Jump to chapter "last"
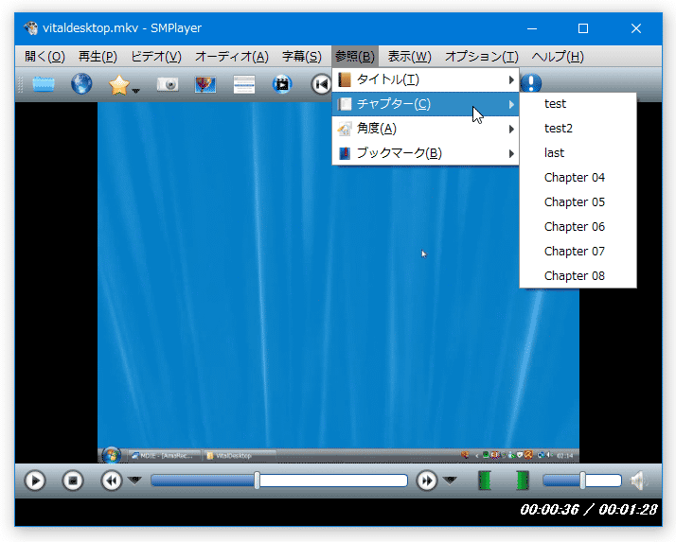 pyautogui.click(x=578, y=153)
